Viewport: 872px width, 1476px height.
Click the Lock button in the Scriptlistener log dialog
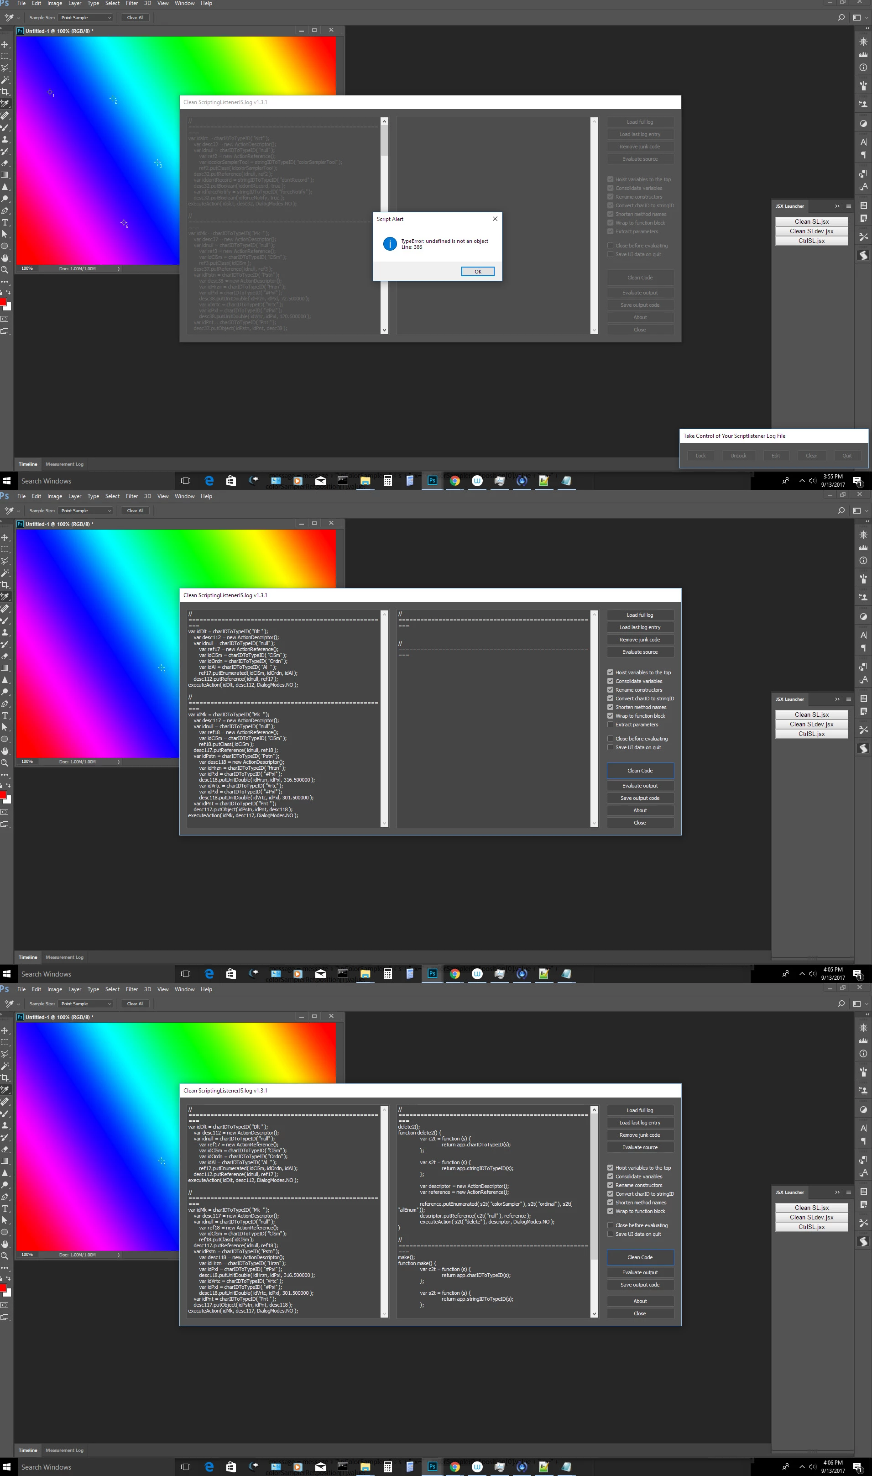point(700,456)
